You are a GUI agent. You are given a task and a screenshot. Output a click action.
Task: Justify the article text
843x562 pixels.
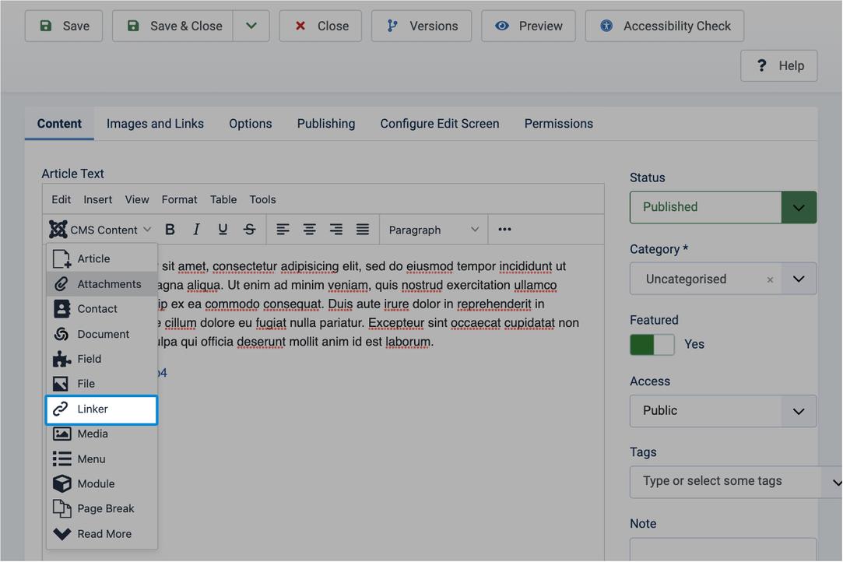point(363,230)
